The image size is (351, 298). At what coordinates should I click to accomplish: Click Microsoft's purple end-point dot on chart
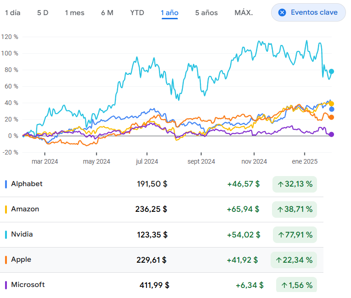click(x=332, y=134)
